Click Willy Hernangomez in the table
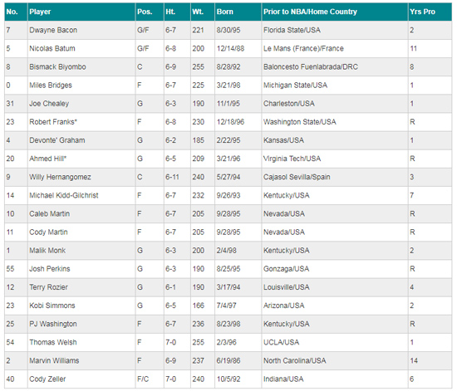This screenshot has height=391, width=457. [x=60, y=177]
